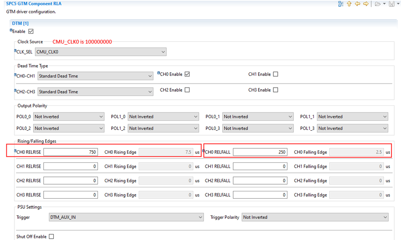Open the POL1_0 polarity dropdown
The image size is (401, 240).
(163, 117)
